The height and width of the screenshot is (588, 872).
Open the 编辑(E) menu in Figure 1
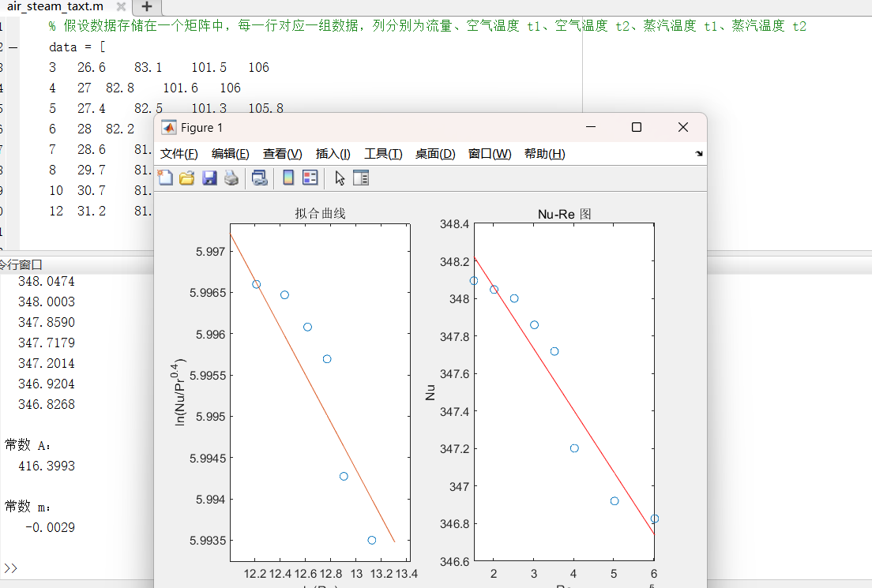[x=230, y=154]
